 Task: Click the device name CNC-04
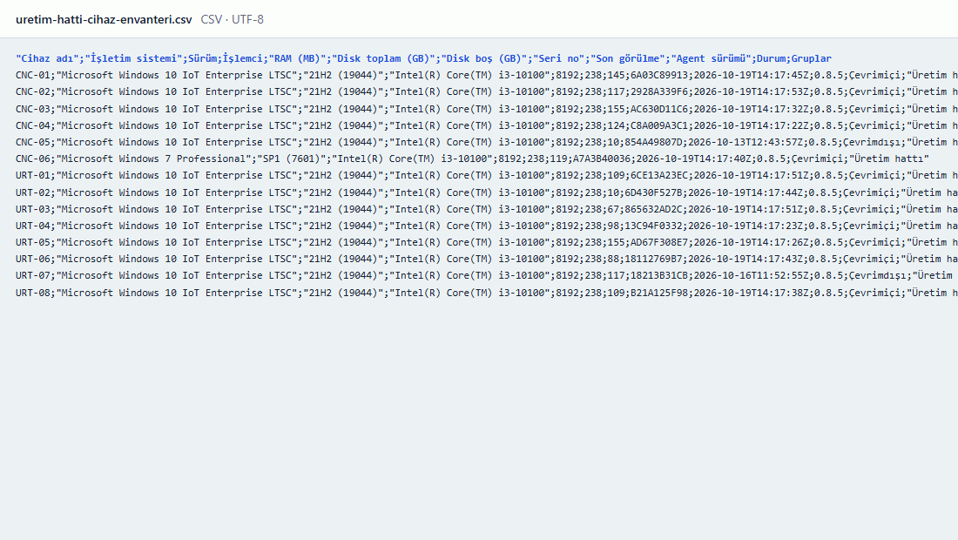coord(33,125)
